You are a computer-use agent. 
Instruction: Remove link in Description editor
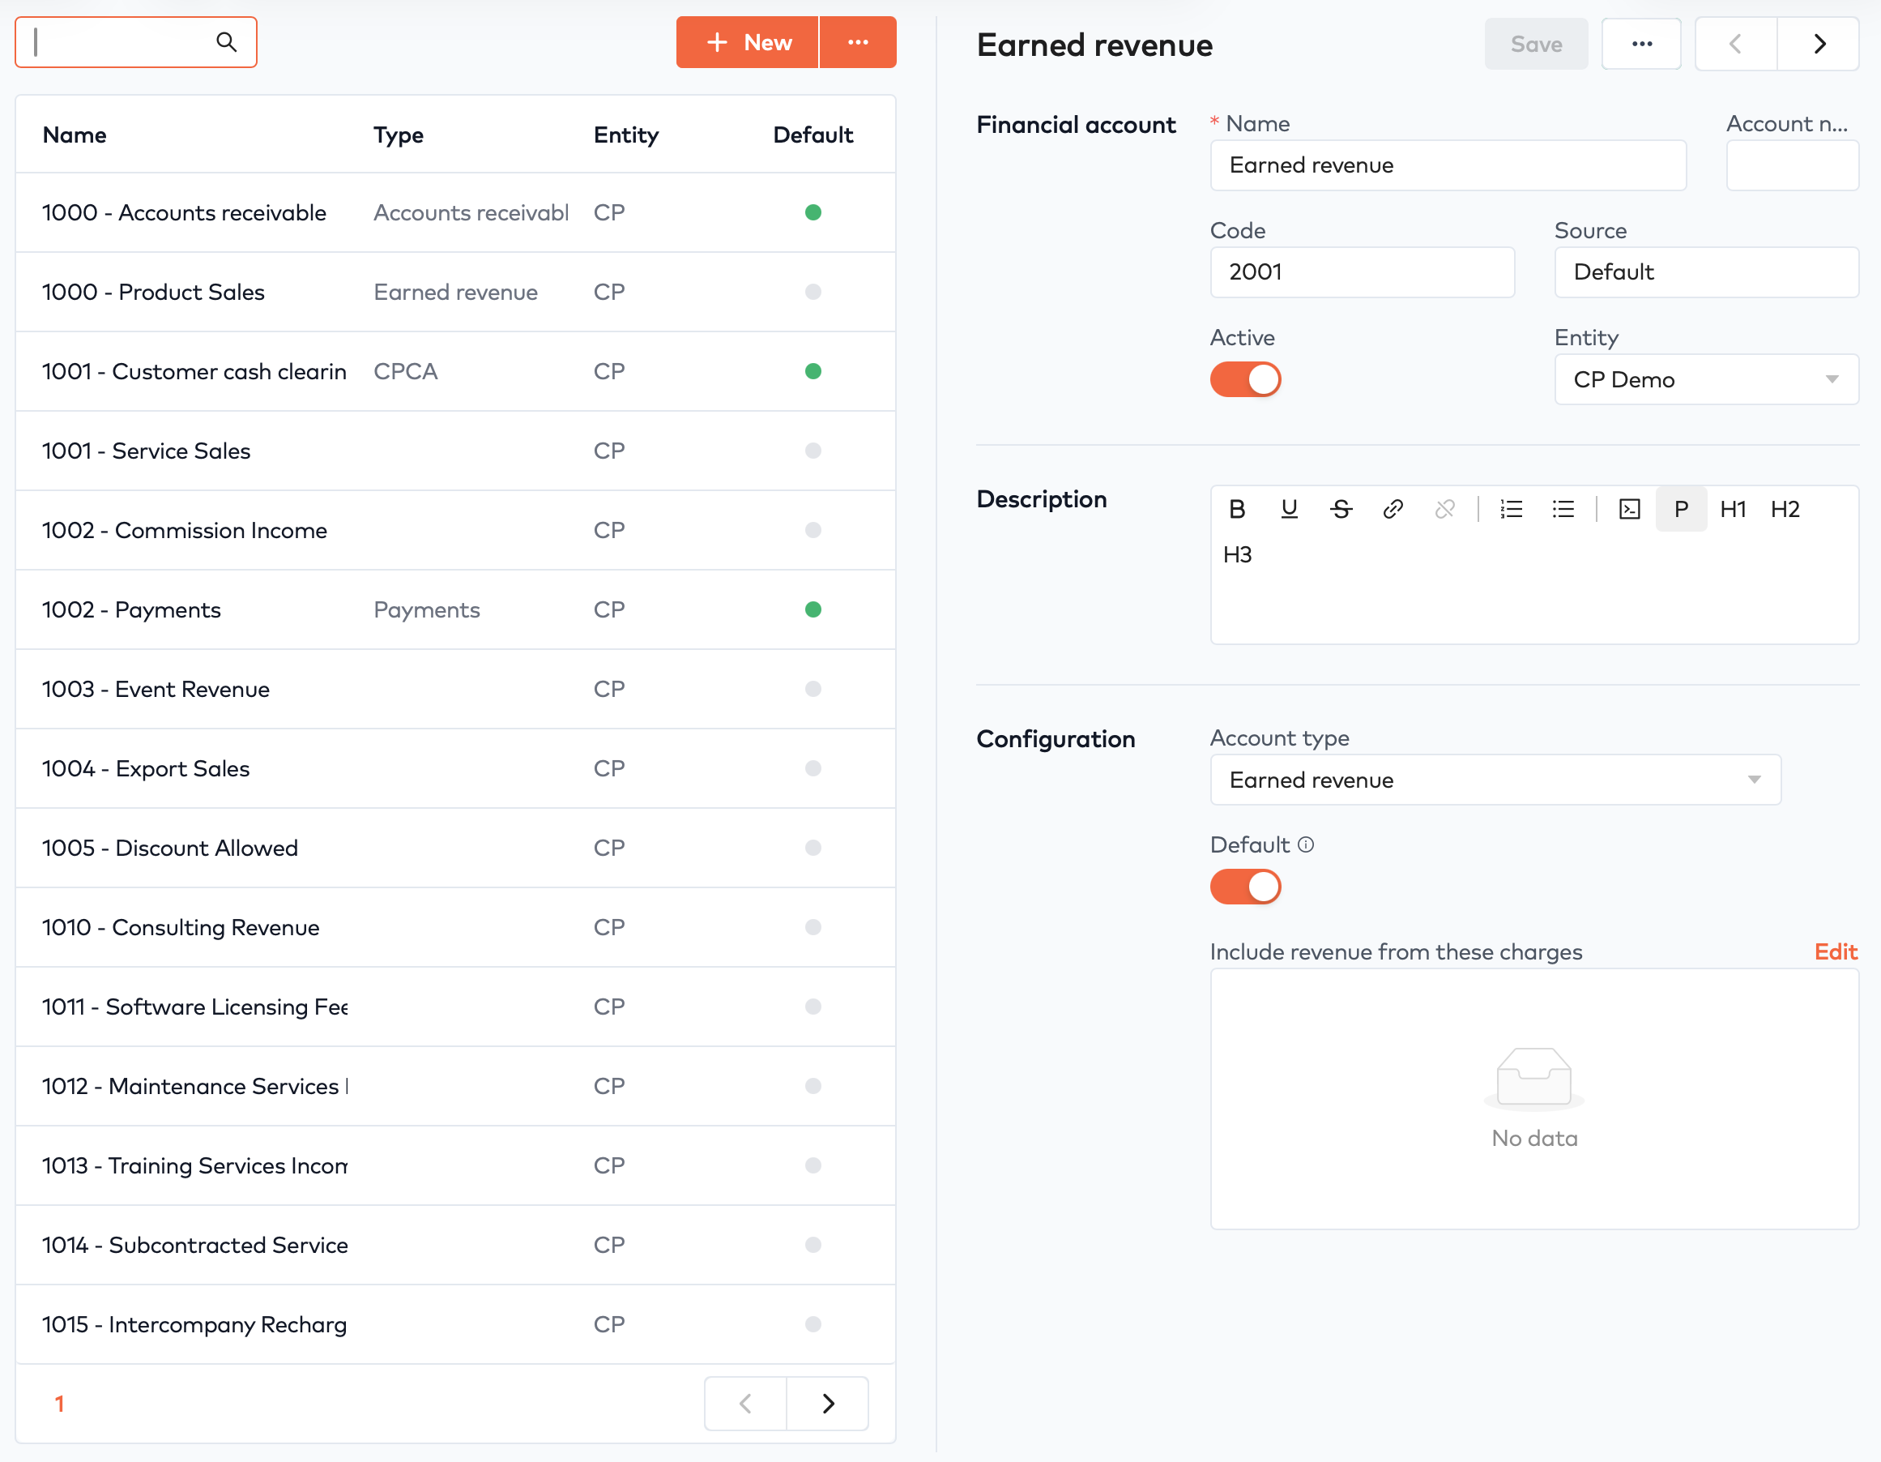coord(1444,509)
